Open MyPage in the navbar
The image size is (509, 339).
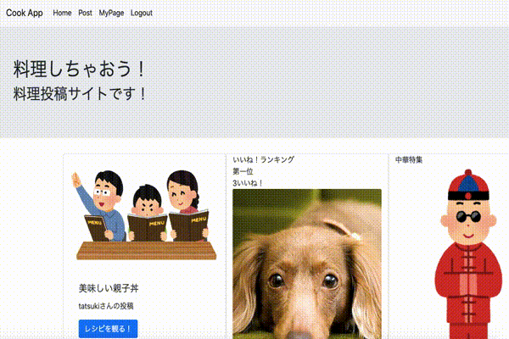[111, 13]
